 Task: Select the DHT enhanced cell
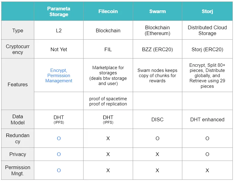[x=207, y=119]
